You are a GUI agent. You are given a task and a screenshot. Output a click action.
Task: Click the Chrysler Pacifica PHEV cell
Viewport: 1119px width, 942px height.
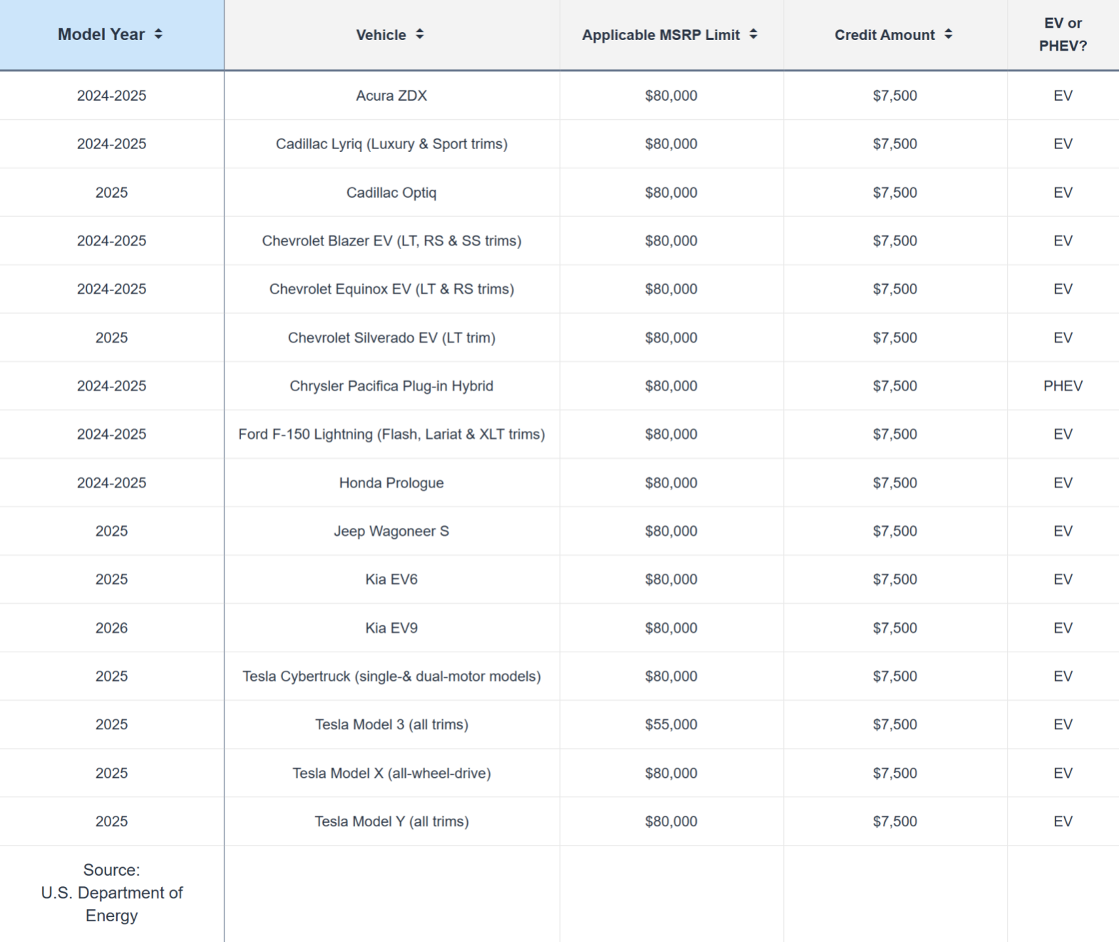tap(392, 385)
